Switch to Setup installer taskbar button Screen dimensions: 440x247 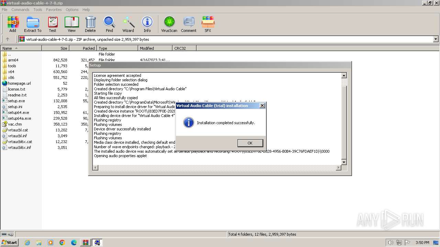point(97,243)
